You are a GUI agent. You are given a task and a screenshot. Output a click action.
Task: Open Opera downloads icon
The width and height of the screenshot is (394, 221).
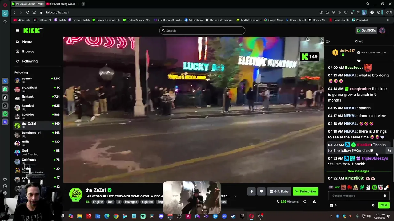coord(352,12)
